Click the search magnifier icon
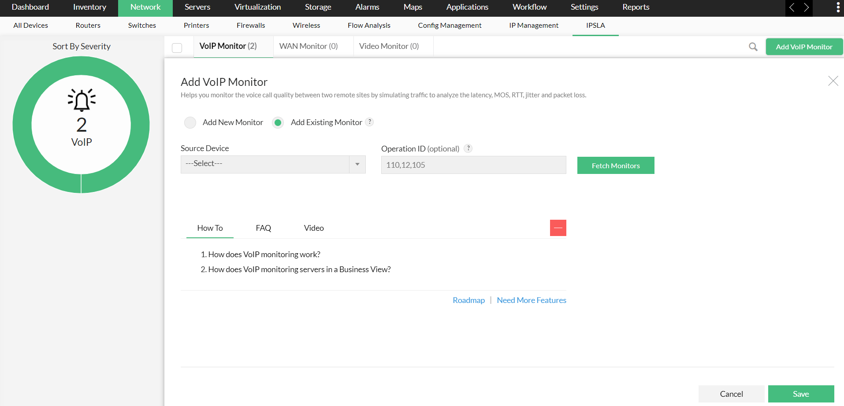 pos(753,47)
